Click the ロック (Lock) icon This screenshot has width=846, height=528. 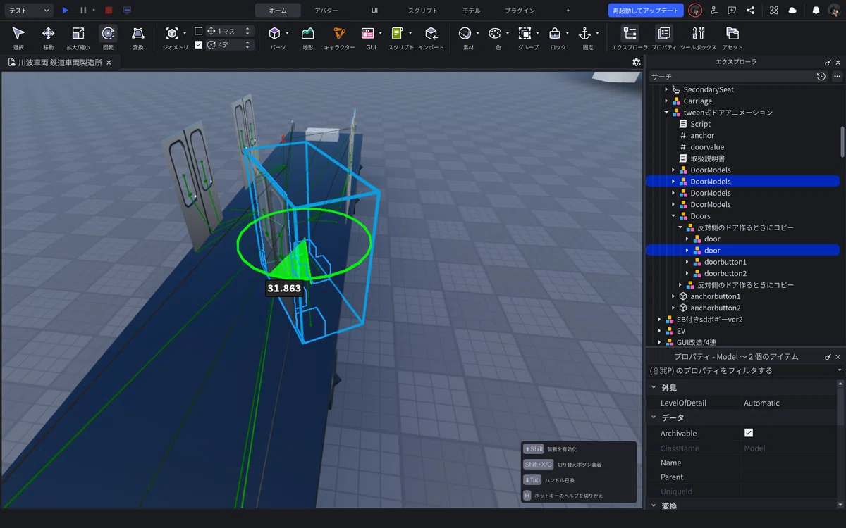click(x=555, y=34)
